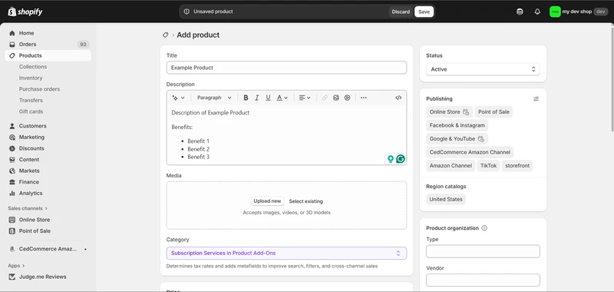Open CedCommerce Amazon channel in sidebar
This screenshot has height=292, width=614.
[x=48, y=249]
